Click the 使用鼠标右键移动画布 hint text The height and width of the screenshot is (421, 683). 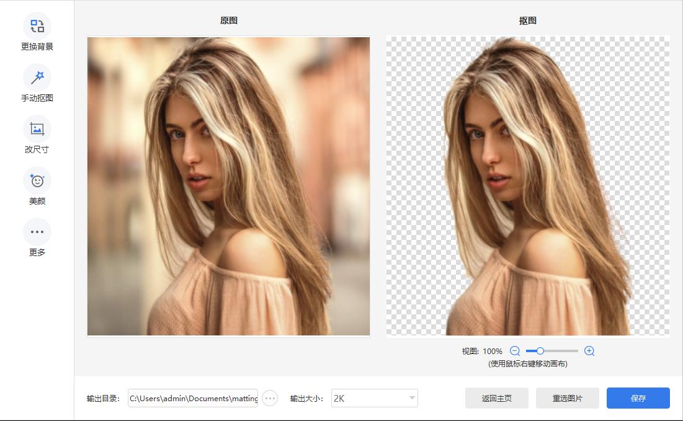point(527,363)
